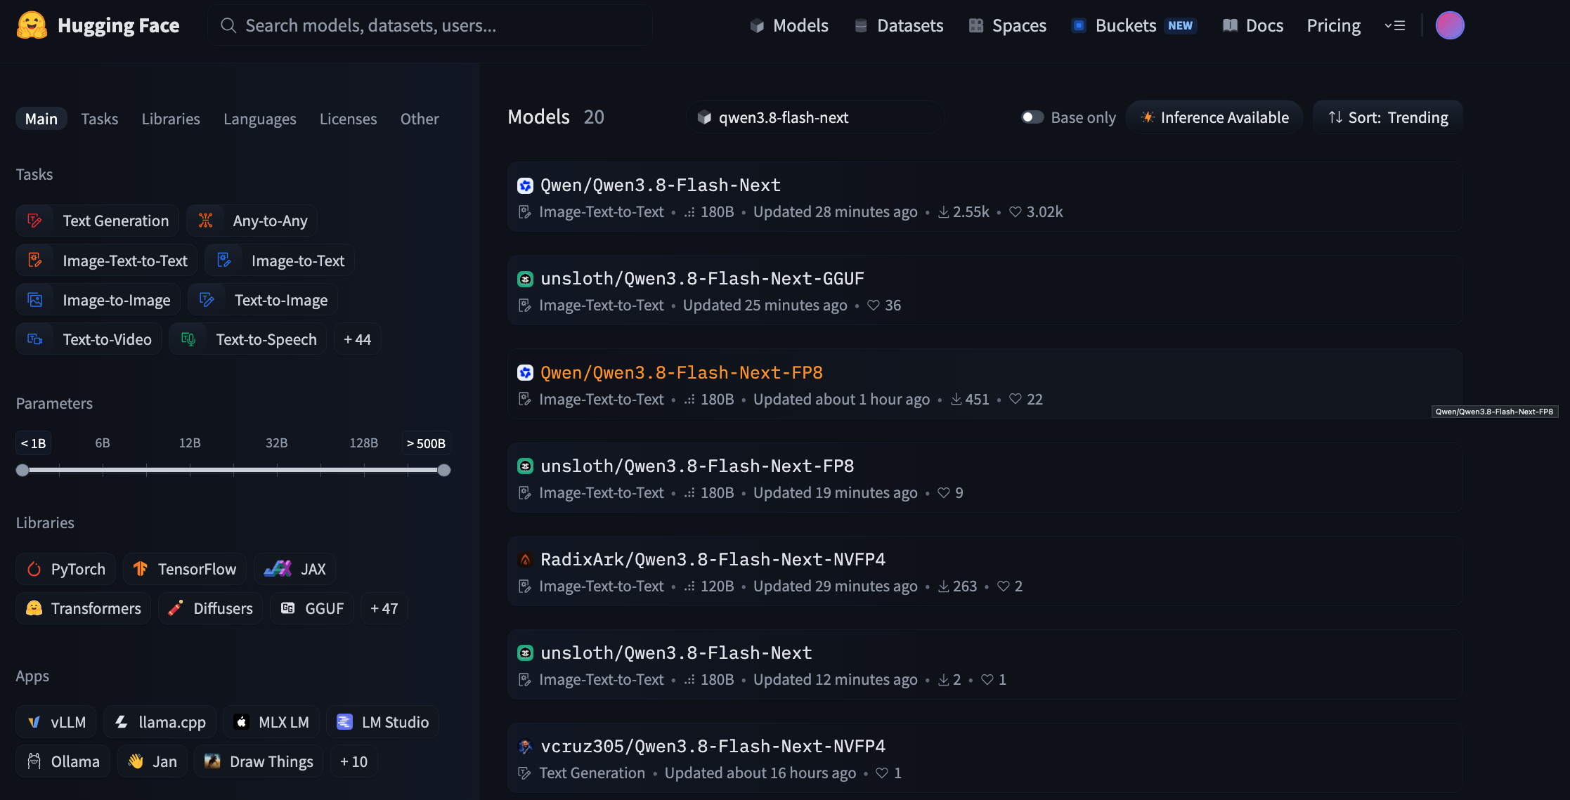
Task: Click the TensorFlow logo icon
Action: [x=141, y=569]
